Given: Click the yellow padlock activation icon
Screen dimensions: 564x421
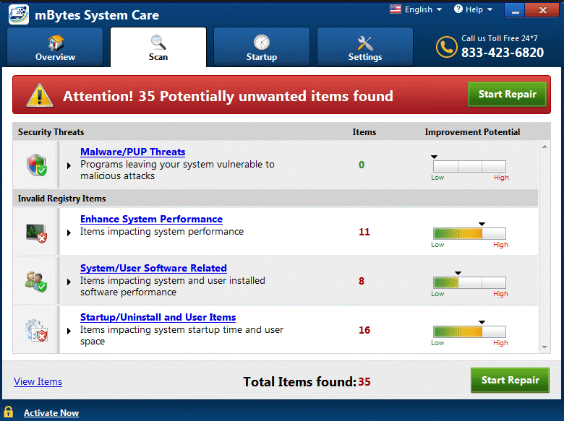Looking at the screenshot, I should [x=9, y=412].
